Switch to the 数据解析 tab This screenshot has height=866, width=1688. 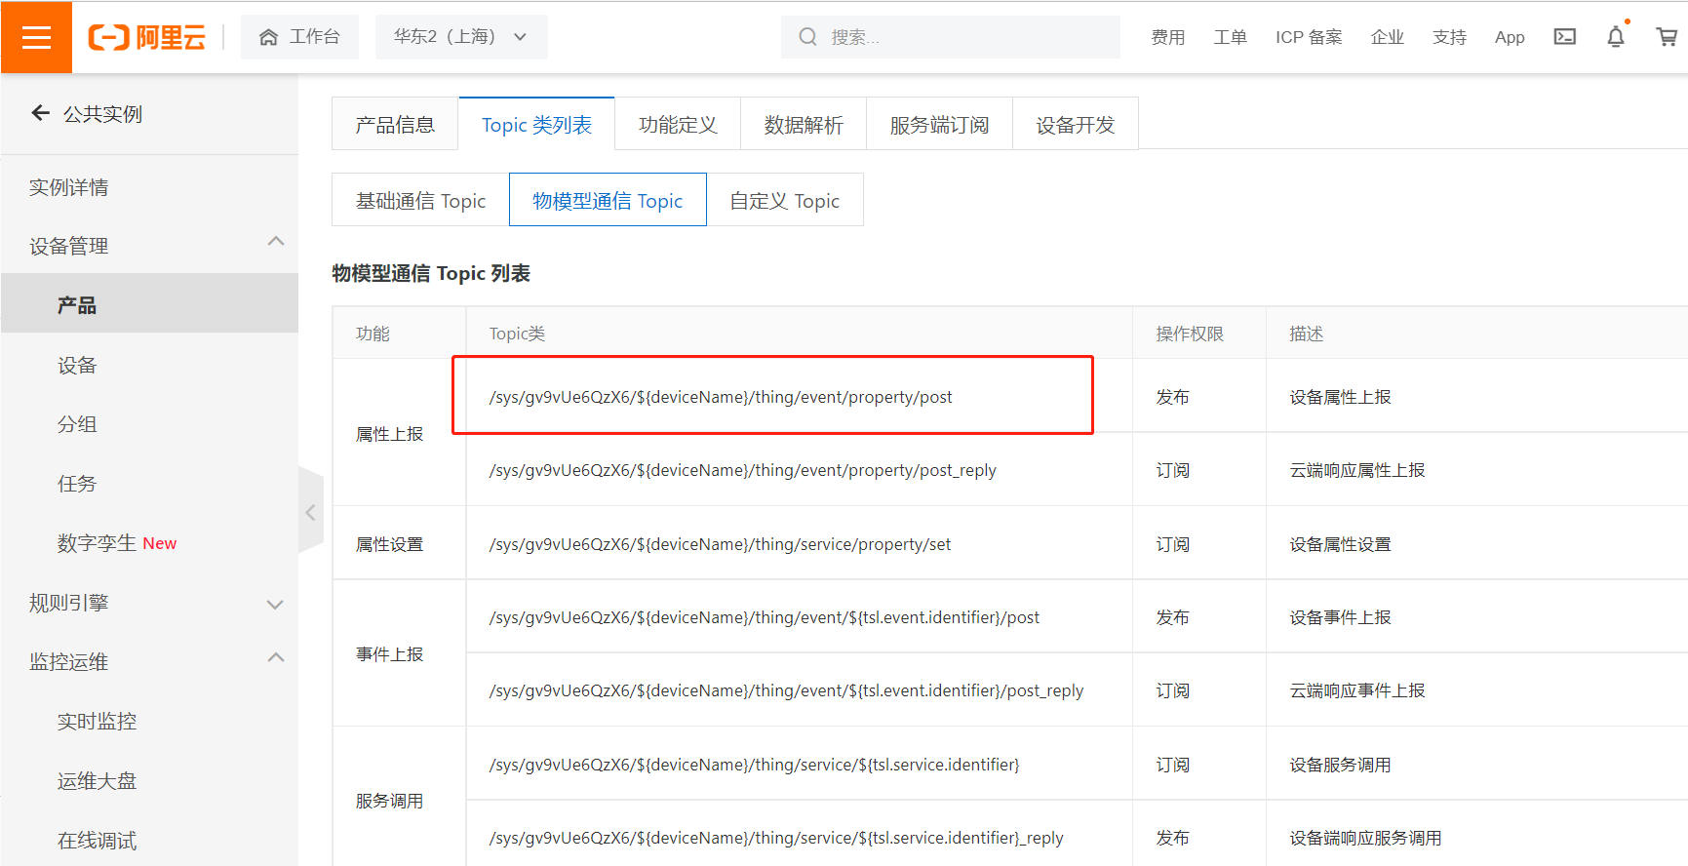tap(804, 124)
